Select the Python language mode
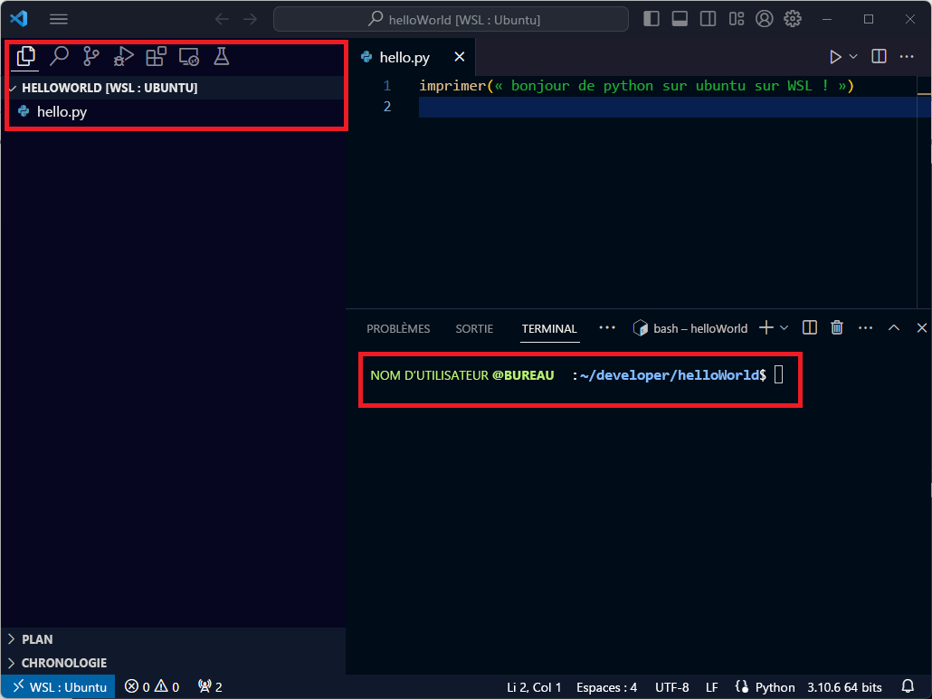Viewport: 932px width, 699px height. pyautogui.click(x=775, y=687)
